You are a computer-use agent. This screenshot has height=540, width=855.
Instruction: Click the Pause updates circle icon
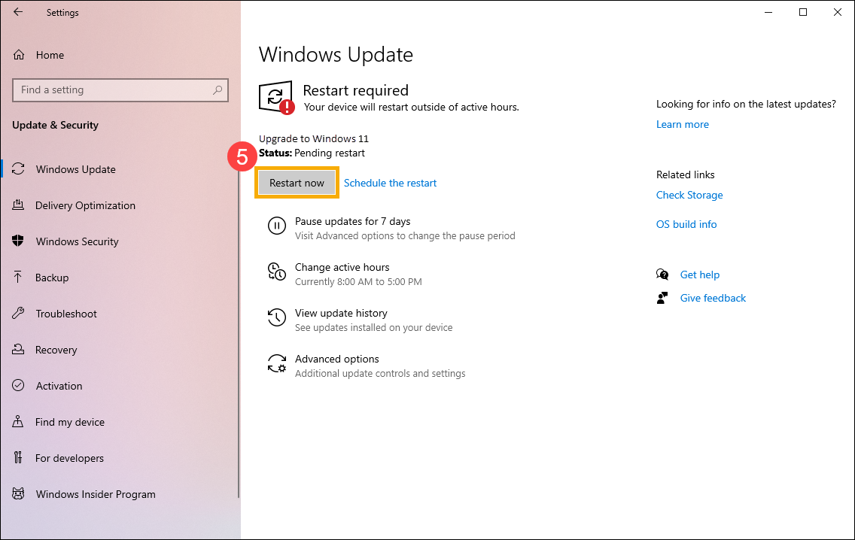click(276, 225)
